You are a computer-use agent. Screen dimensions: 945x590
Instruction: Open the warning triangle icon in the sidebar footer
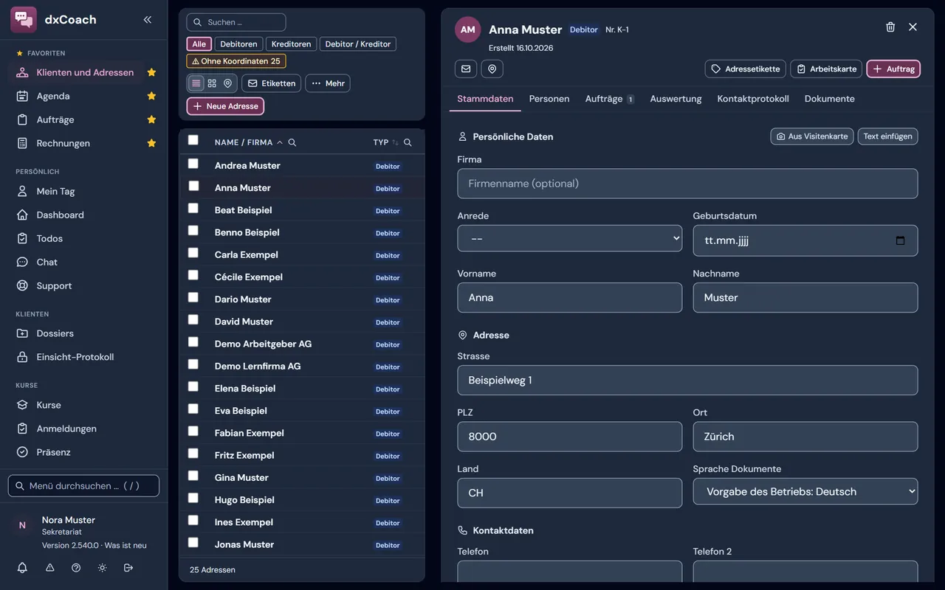pyautogui.click(x=50, y=568)
